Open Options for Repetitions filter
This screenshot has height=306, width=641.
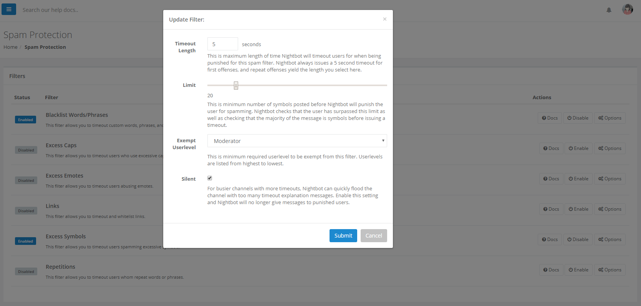click(x=610, y=270)
